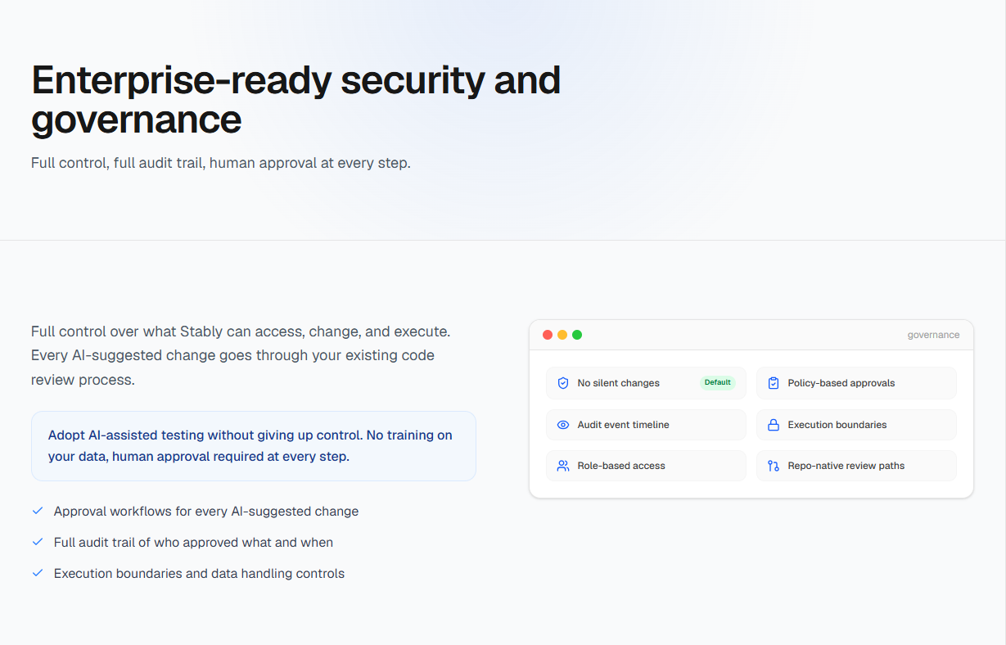Image resolution: width=1006 pixels, height=645 pixels.
Task: Click the governance title label in window
Action: point(933,335)
